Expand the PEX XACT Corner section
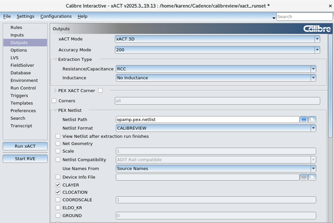 pyautogui.click(x=55, y=91)
